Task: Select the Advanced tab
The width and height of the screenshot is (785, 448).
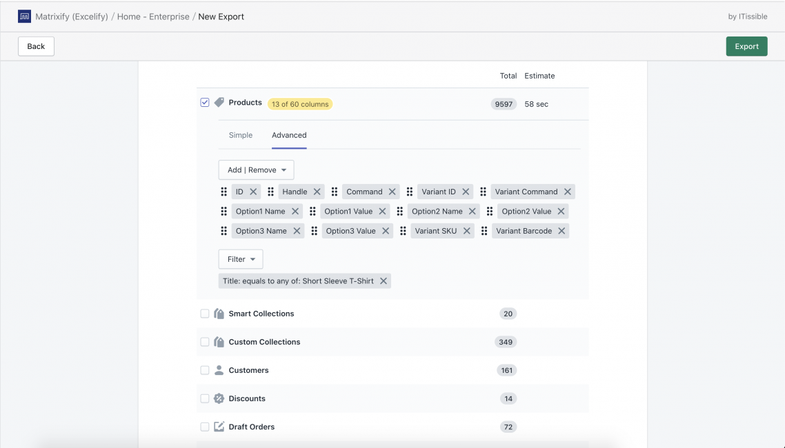Action: [288, 135]
